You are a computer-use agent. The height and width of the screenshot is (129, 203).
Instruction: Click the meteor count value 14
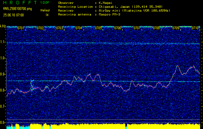click(47, 15)
